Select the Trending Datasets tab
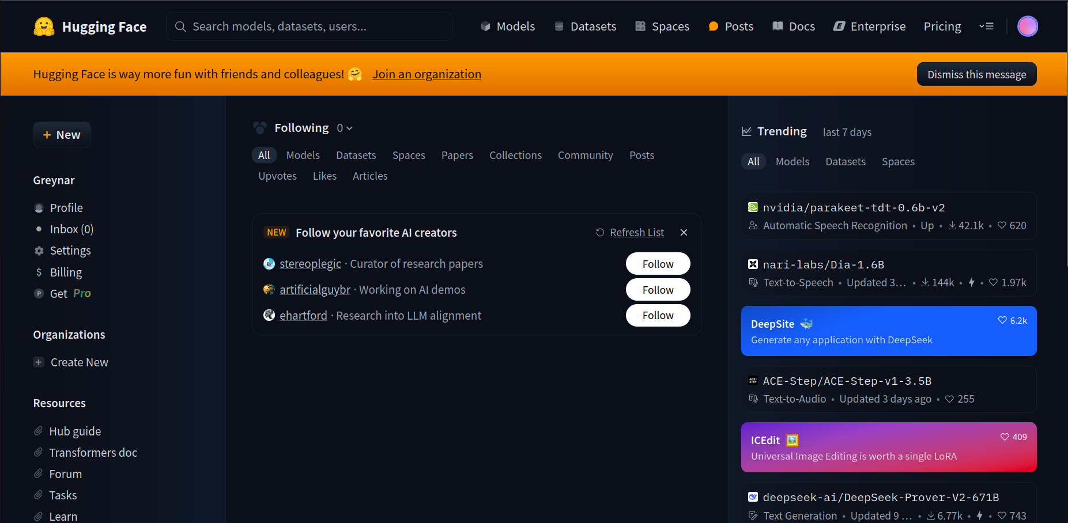 coord(846,161)
